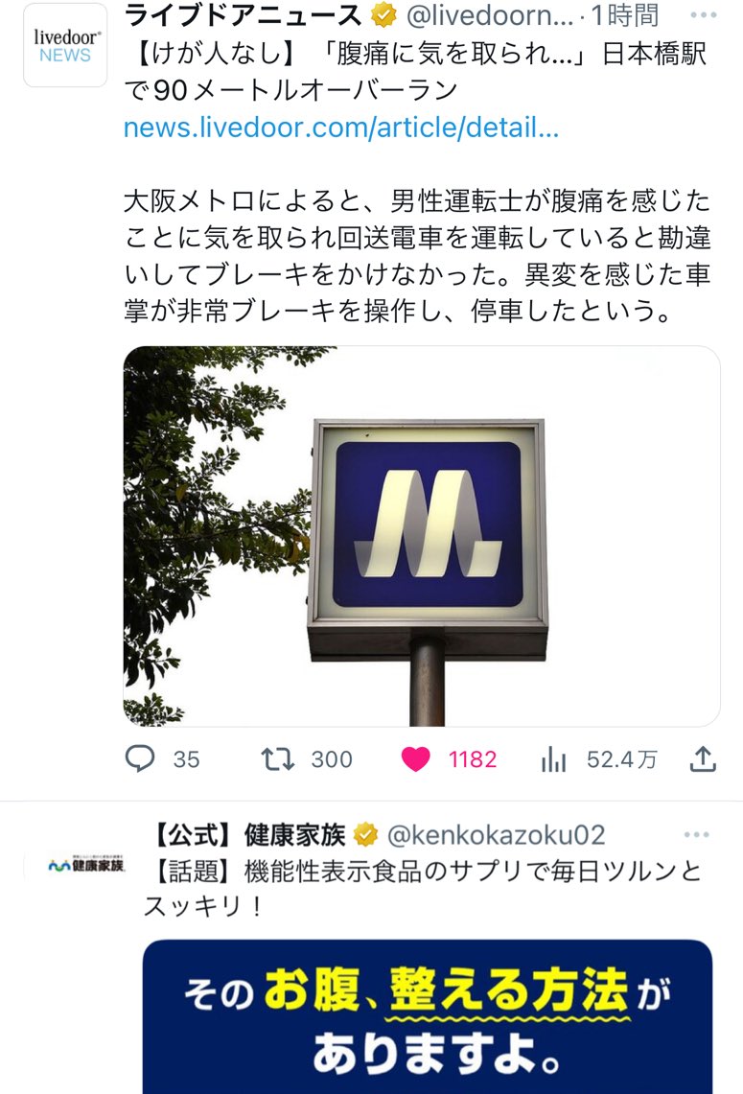Click the @kenkokazoku02 handle

pos(496,834)
